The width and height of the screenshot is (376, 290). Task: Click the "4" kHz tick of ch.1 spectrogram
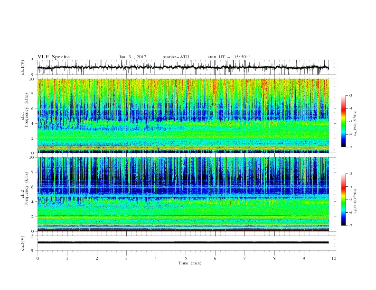coord(34,124)
